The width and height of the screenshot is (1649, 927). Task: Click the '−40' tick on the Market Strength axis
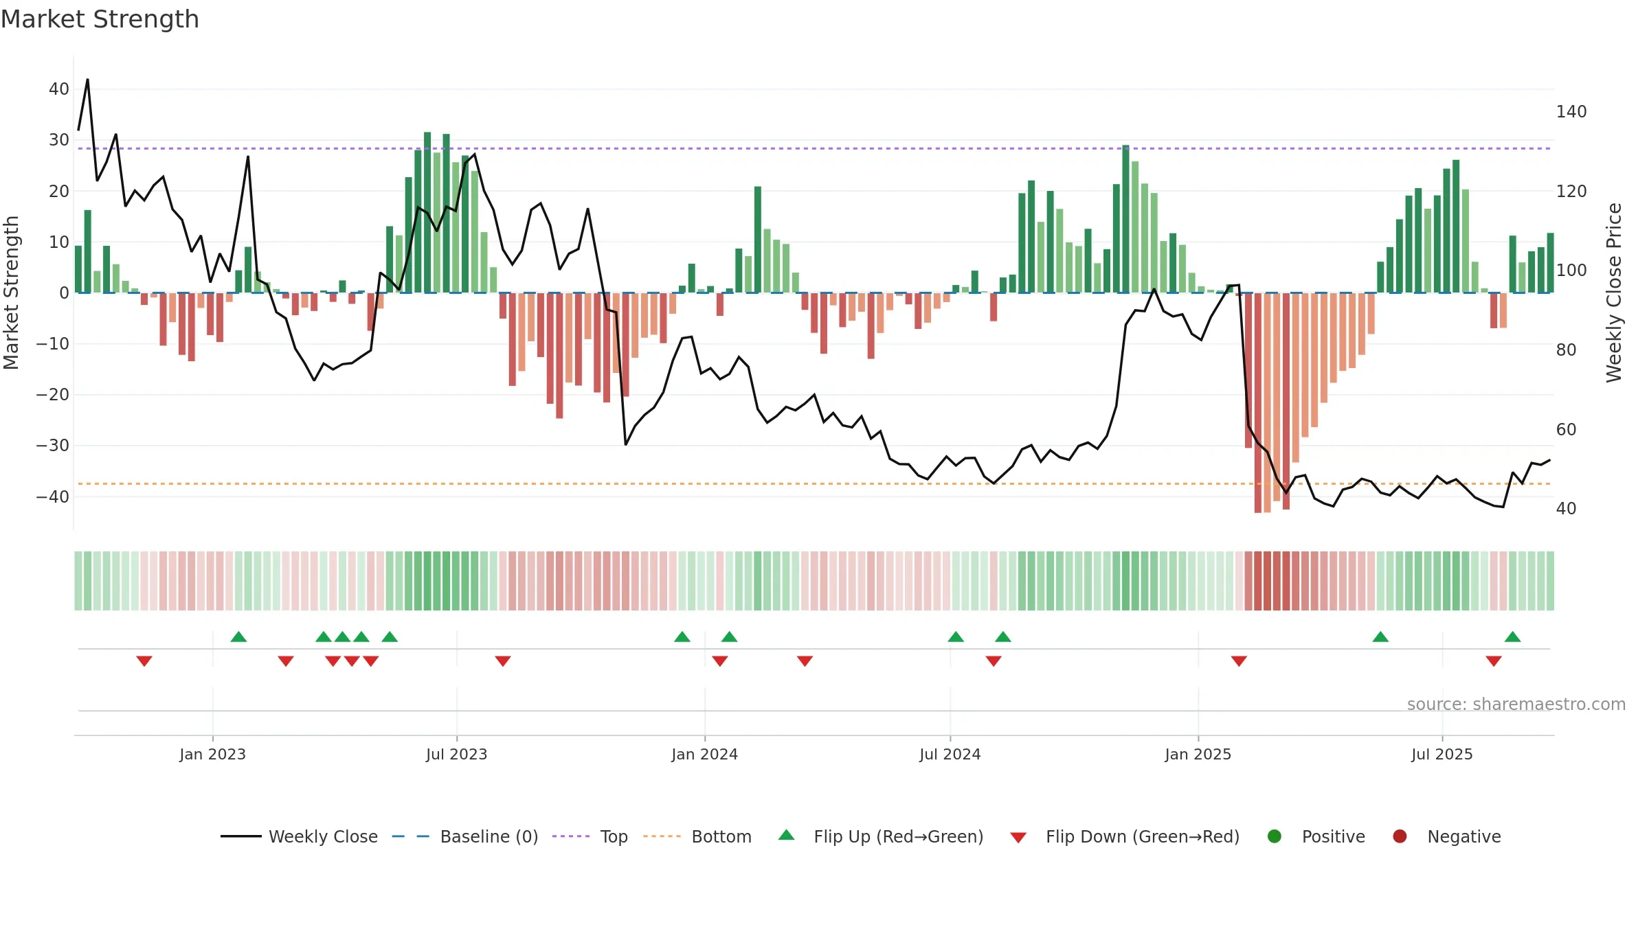pyautogui.click(x=53, y=496)
